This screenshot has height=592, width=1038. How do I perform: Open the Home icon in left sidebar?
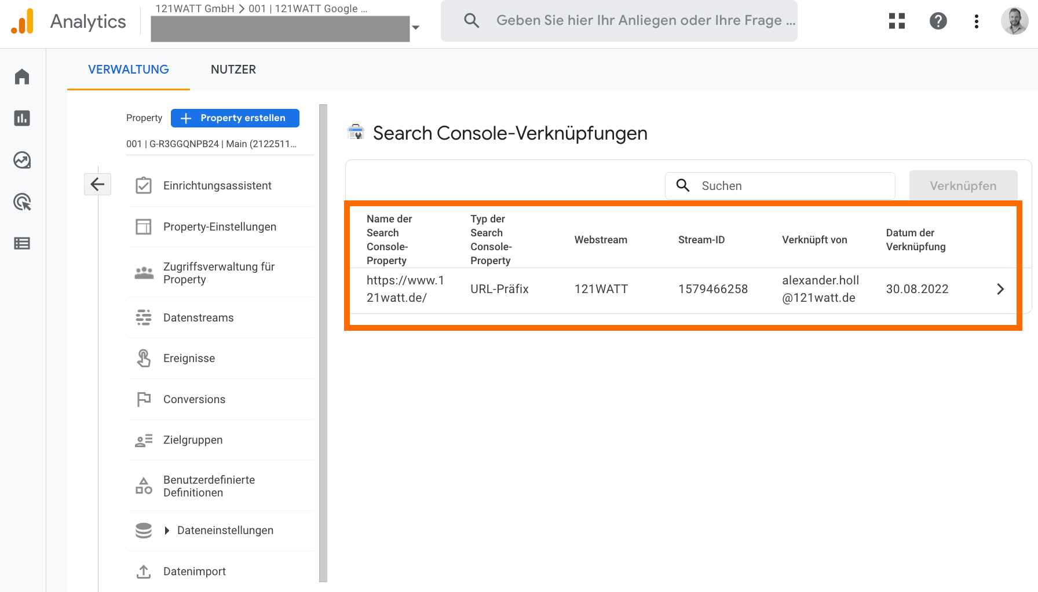[x=22, y=76]
